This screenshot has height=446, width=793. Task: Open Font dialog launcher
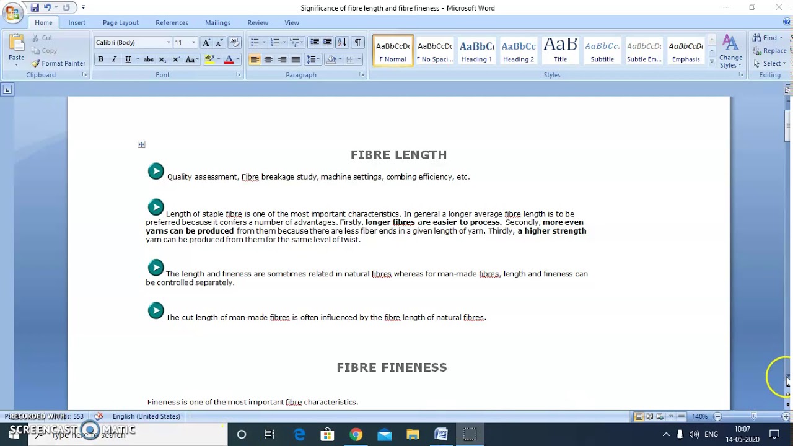tap(239, 75)
